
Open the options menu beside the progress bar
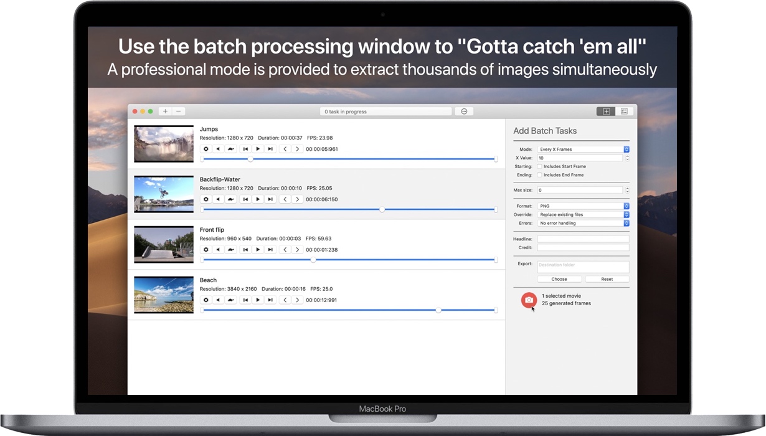[463, 111]
